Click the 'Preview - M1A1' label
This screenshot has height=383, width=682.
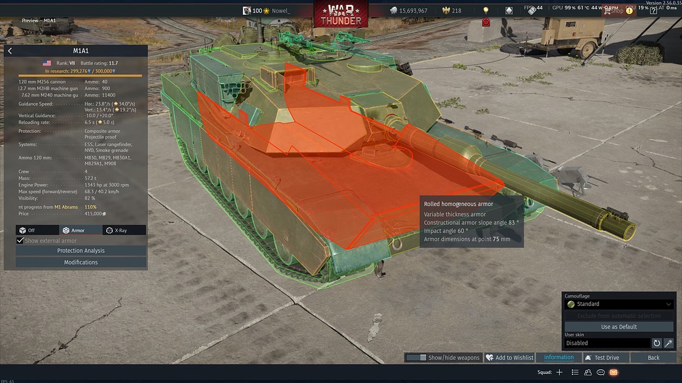(39, 20)
